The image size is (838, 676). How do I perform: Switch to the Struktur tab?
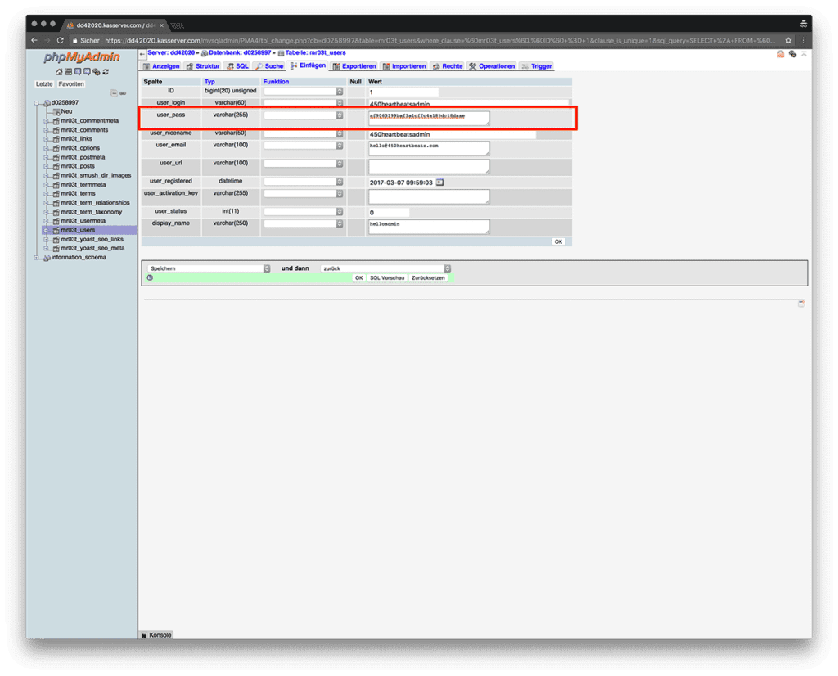203,66
